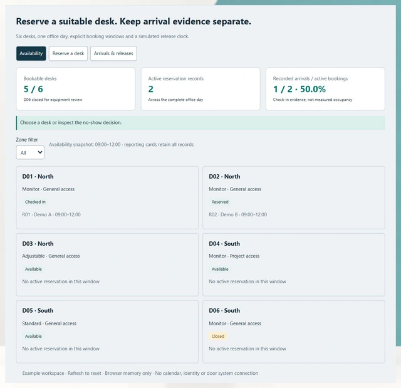Click No active reservation text on D04
This screenshot has height=388, width=401.
[247, 281]
